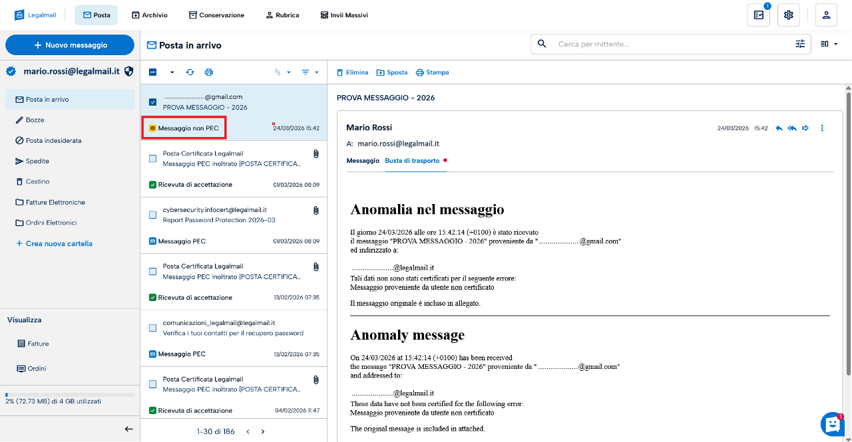The width and height of the screenshot is (852, 442).
Task: Open the user account profile icon
Action: click(x=826, y=15)
